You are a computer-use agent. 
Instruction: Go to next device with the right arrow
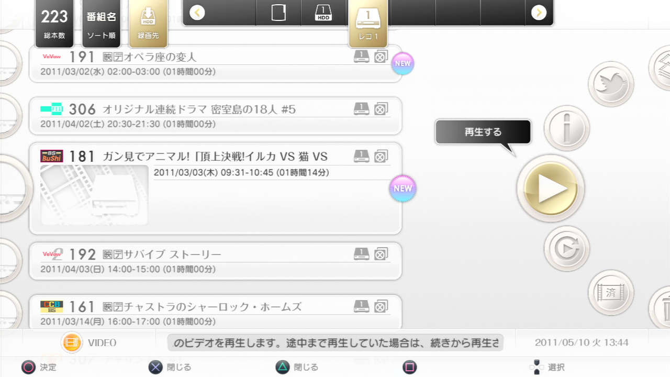pos(539,13)
